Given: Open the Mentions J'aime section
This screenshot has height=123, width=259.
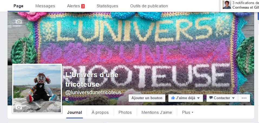Looking at the screenshot, I should tap(157, 112).
